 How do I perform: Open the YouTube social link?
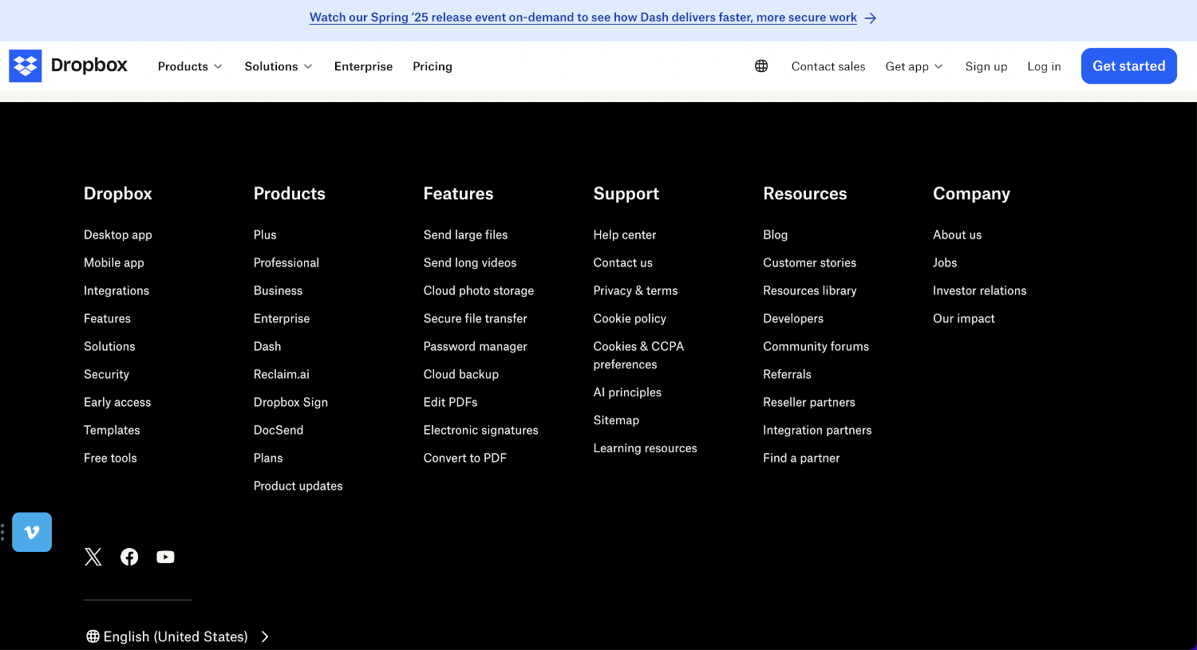165,557
